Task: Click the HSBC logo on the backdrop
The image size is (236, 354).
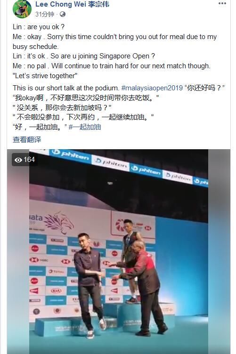Action: pyautogui.click(x=39, y=260)
